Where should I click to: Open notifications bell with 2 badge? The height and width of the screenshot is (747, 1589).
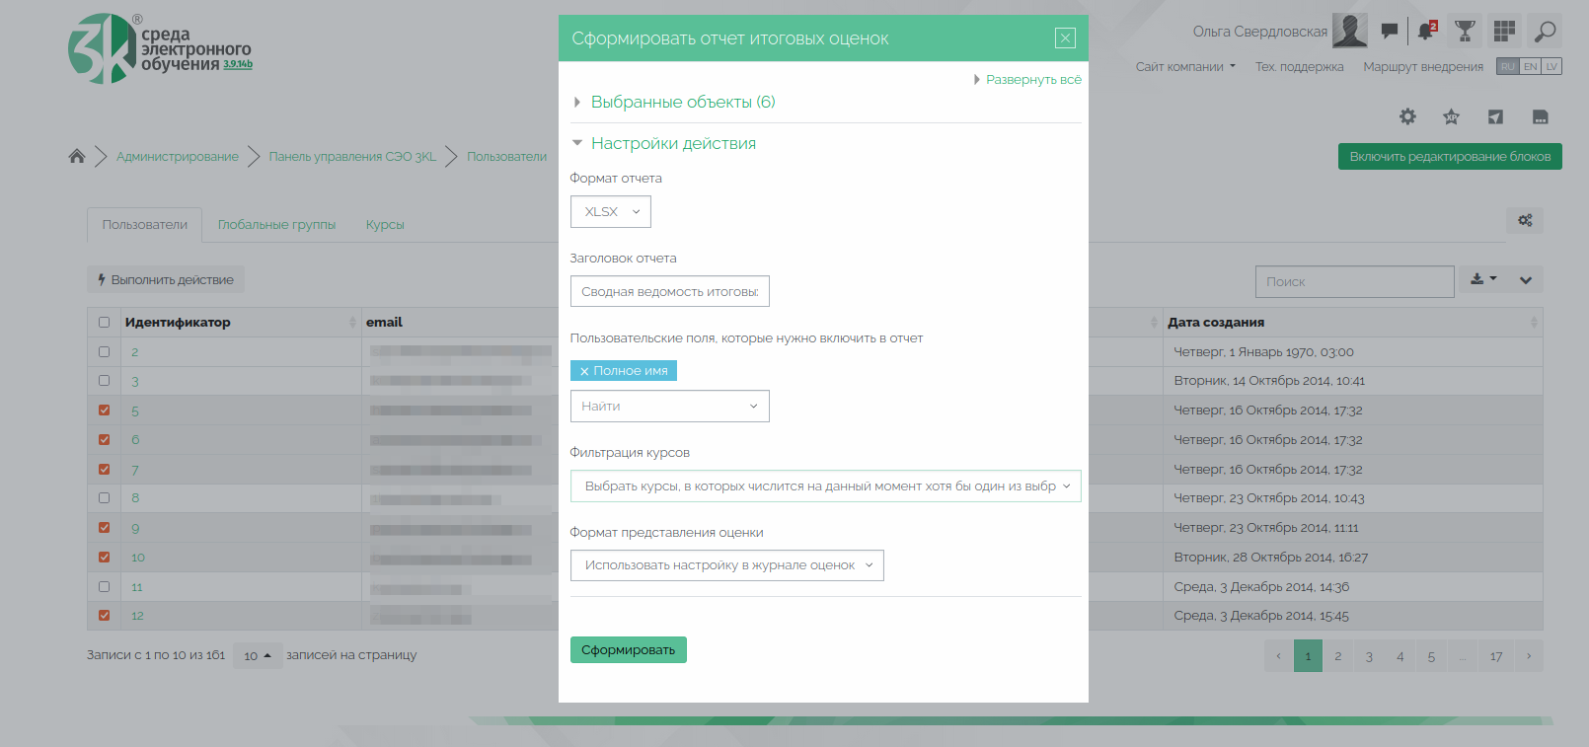click(x=1426, y=32)
